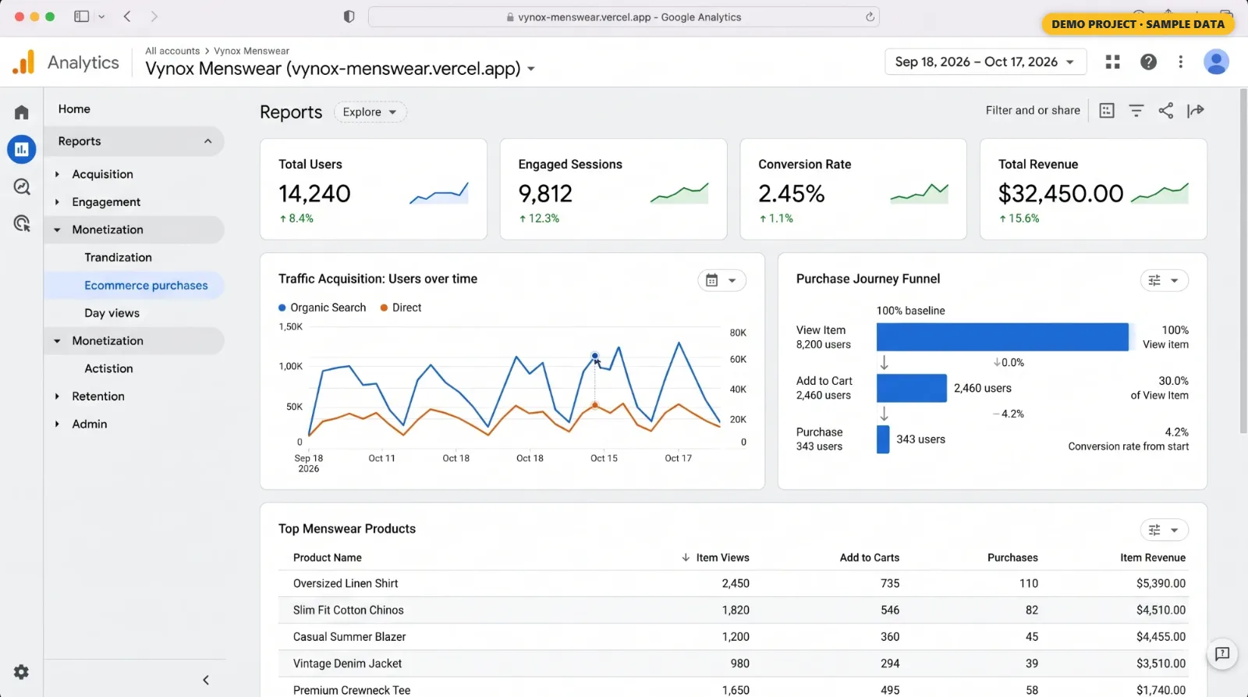Viewport: 1248px width, 697px height.
Task: Open the Vynox Menswear property selector dropdown
Action: 531,69
